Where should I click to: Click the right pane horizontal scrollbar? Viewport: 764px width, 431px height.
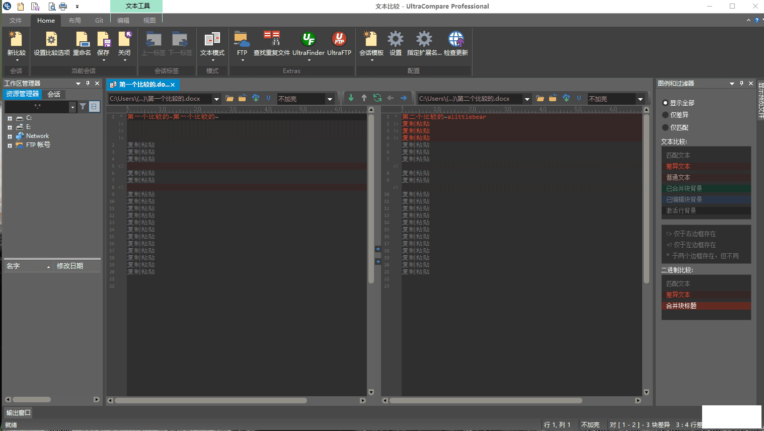(x=486, y=400)
